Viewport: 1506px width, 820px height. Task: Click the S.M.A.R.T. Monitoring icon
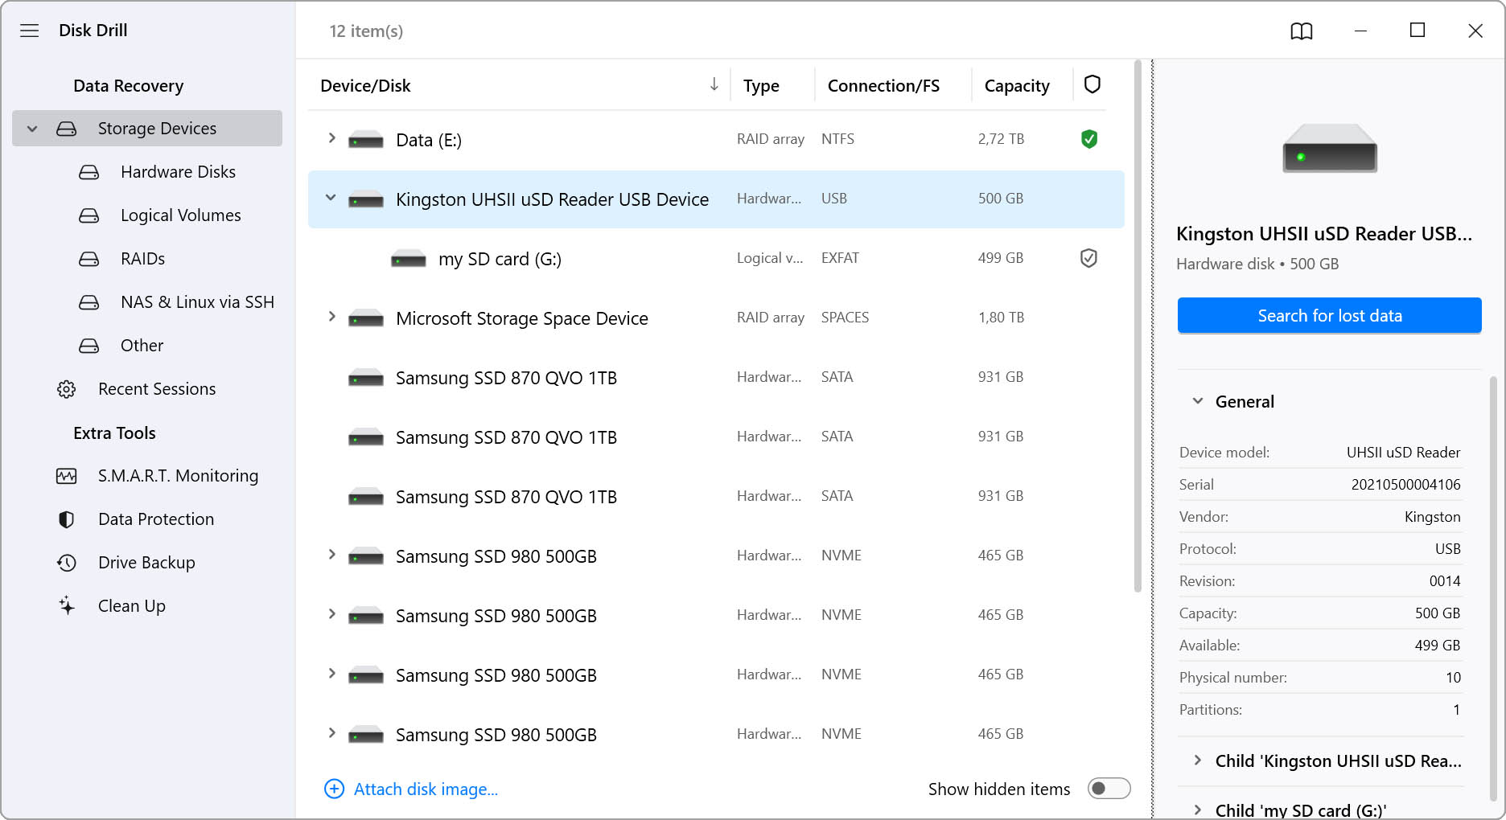coord(66,476)
